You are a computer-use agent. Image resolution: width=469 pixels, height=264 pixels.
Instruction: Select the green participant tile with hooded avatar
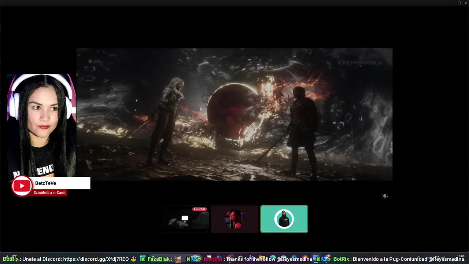(284, 219)
